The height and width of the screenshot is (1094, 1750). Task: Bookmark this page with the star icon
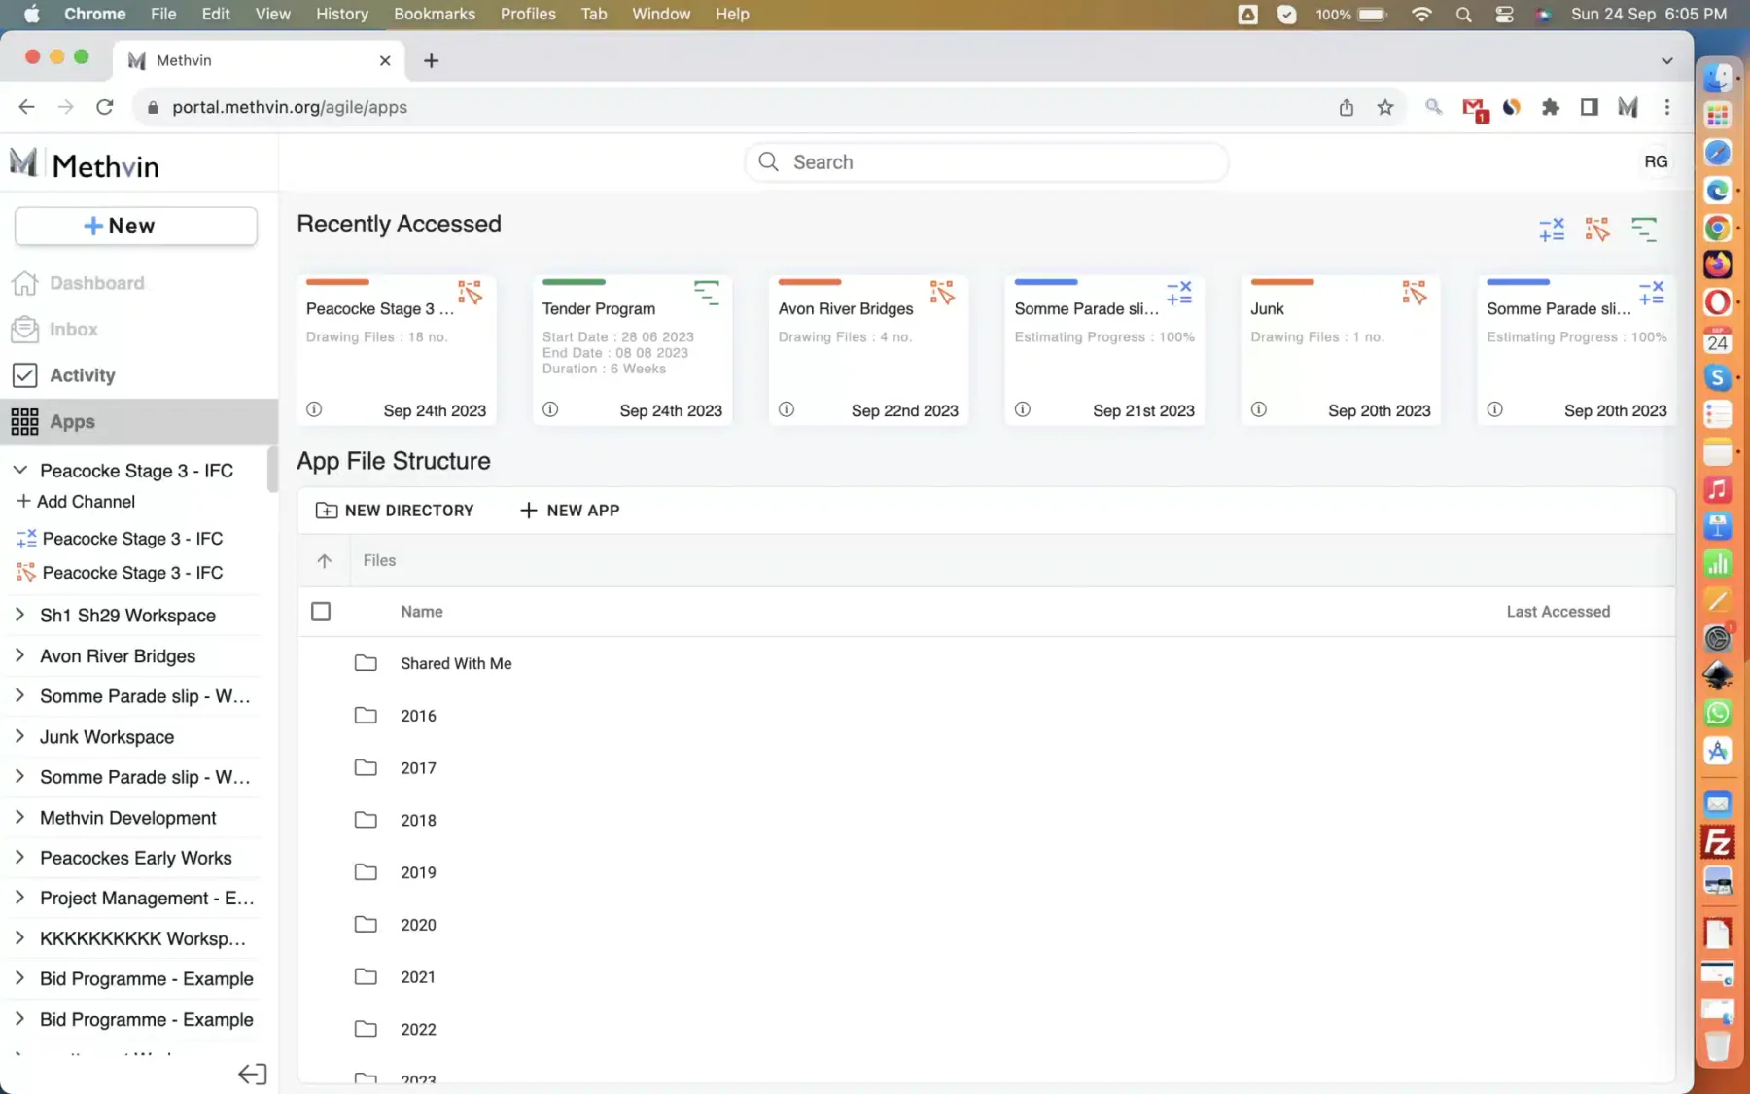pos(1385,107)
